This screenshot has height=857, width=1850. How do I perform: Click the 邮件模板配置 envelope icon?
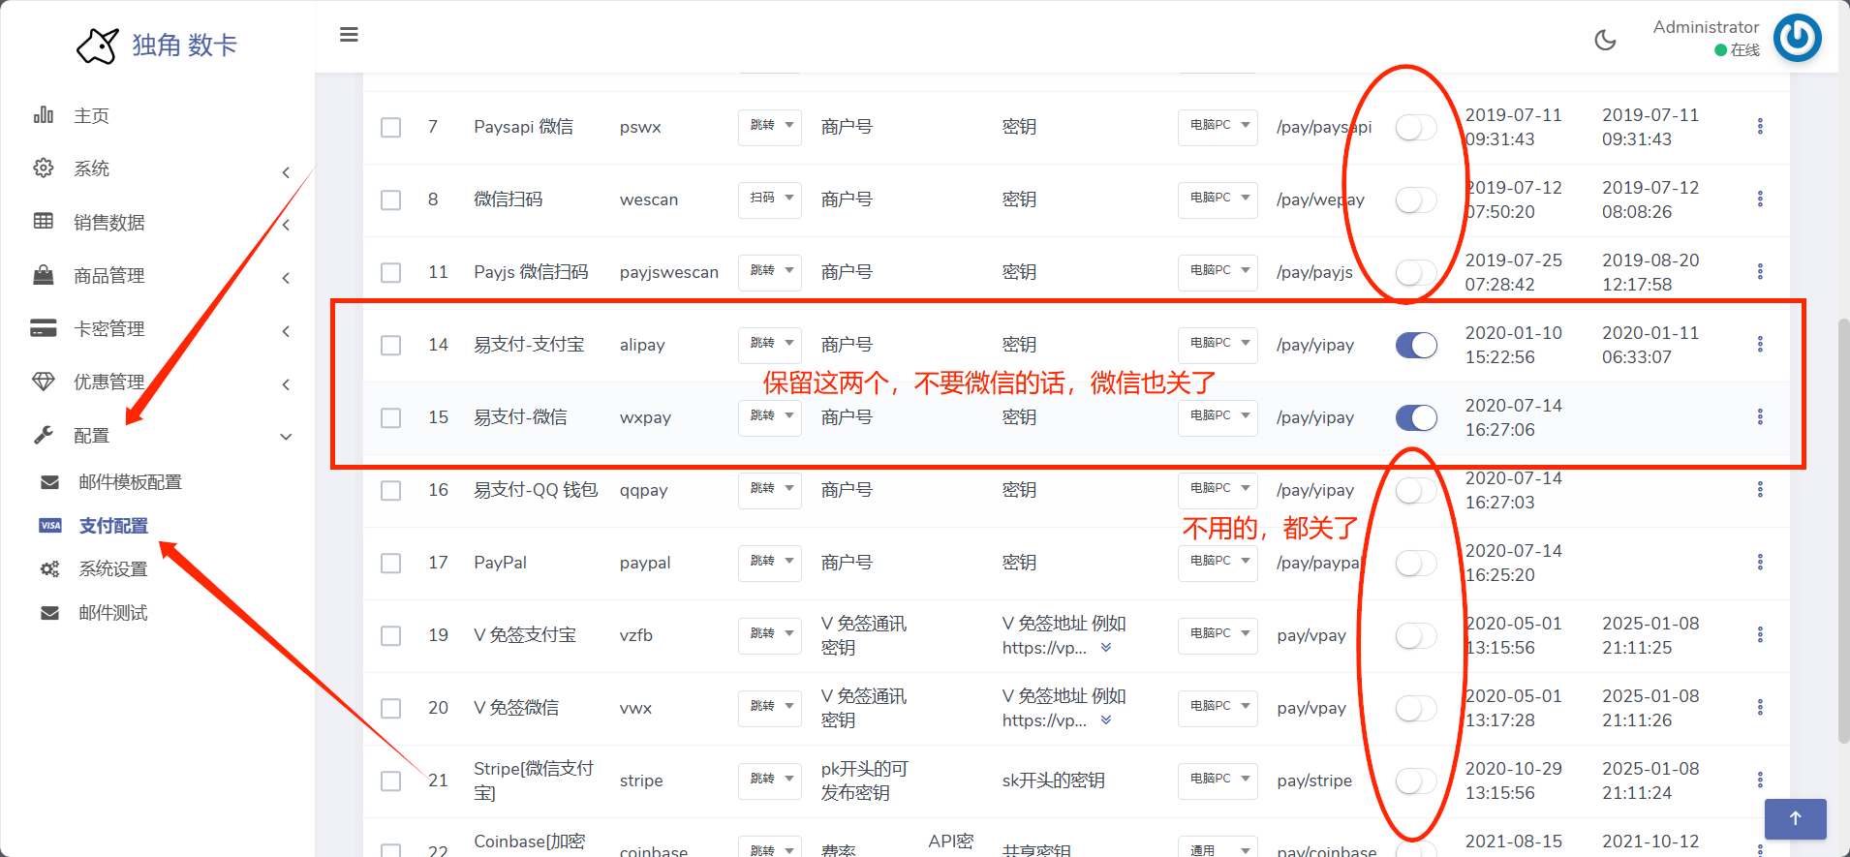coord(49,482)
